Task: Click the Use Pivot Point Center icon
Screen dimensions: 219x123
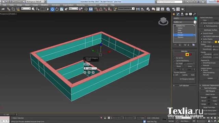Action: (81, 9)
